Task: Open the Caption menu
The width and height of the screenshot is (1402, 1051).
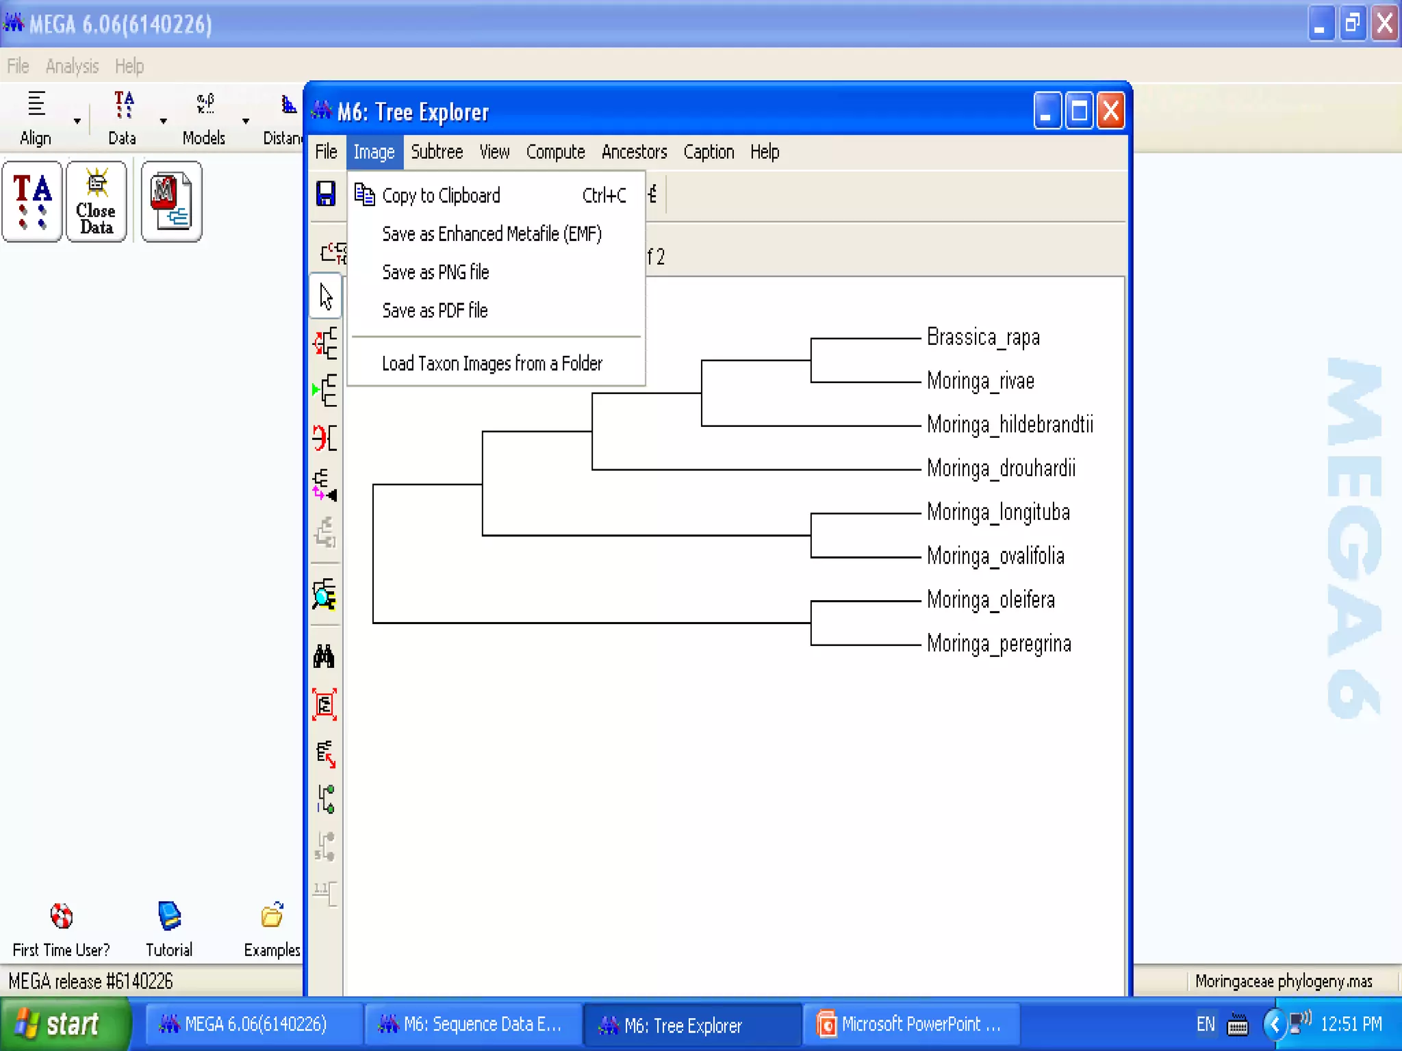Action: coord(709,152)
